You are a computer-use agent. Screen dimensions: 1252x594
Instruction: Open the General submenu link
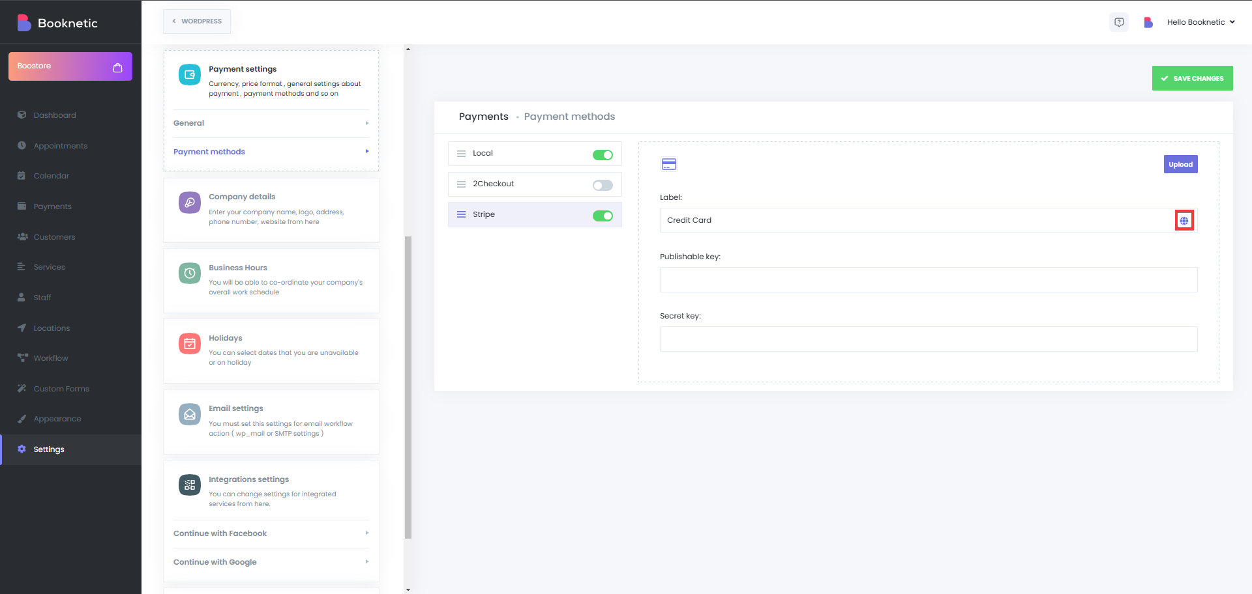pyautogui.click(x=271, y=123)
